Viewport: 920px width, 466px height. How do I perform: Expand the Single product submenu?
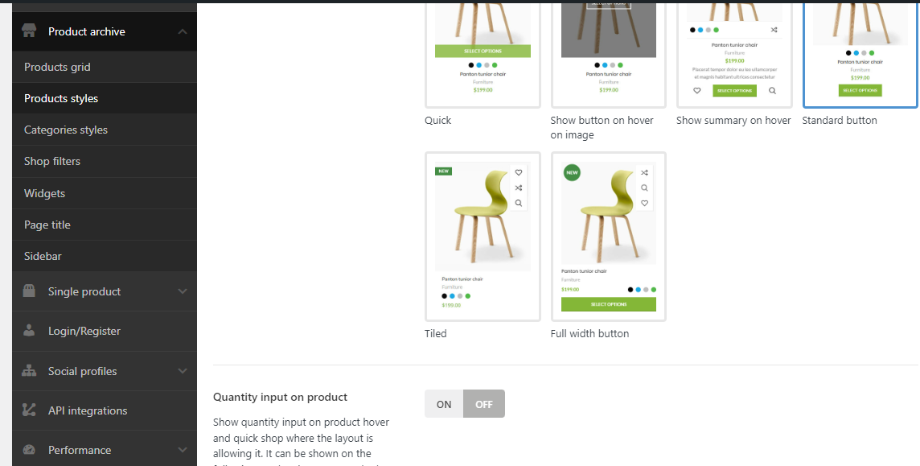click(183, 291)
